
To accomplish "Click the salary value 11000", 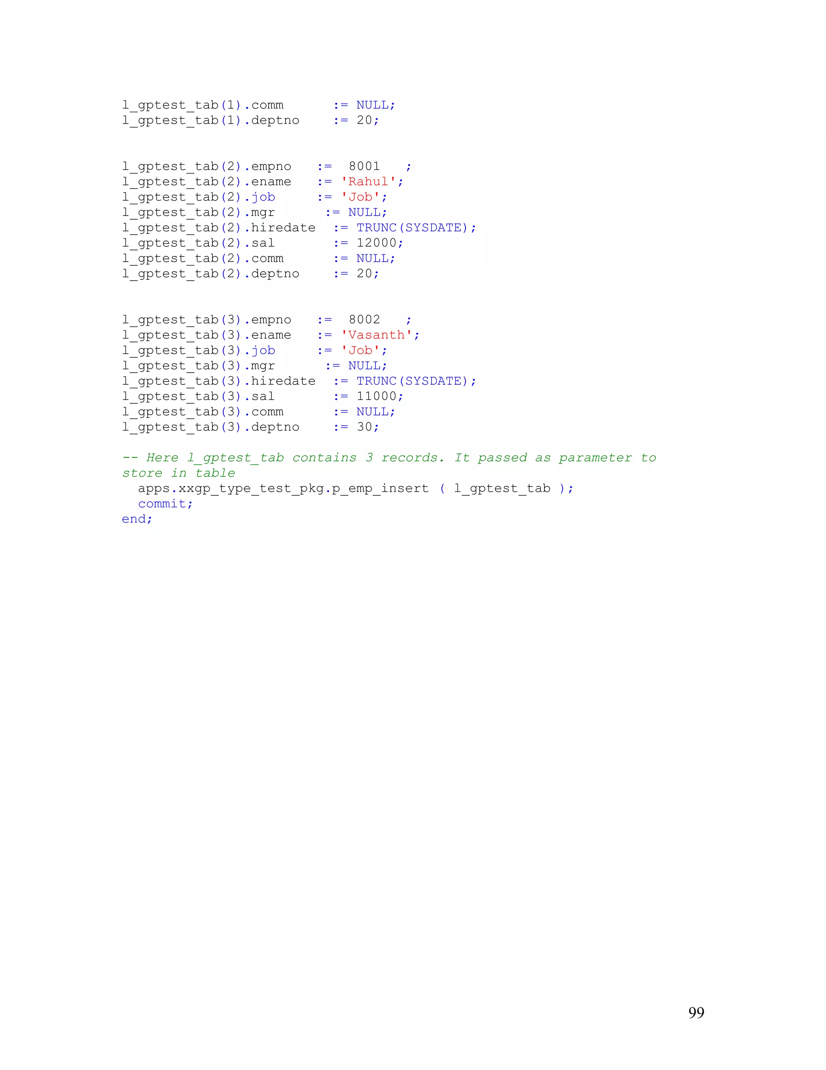I will [x=376, y=397].
